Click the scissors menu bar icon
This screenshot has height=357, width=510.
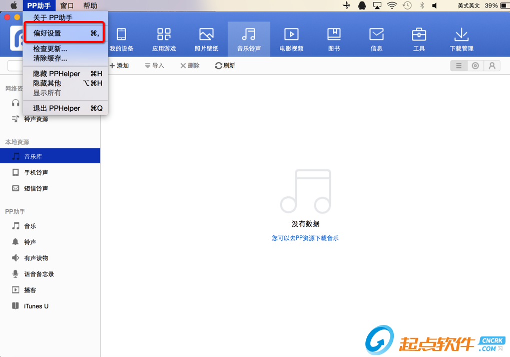tap(347, 6)
